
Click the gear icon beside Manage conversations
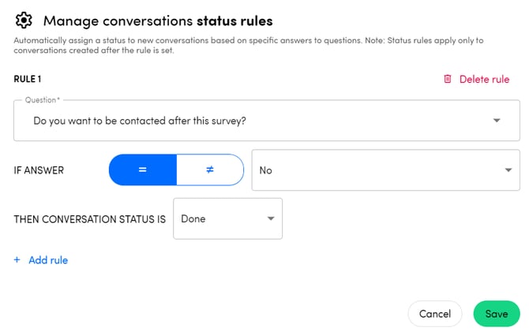24,20
